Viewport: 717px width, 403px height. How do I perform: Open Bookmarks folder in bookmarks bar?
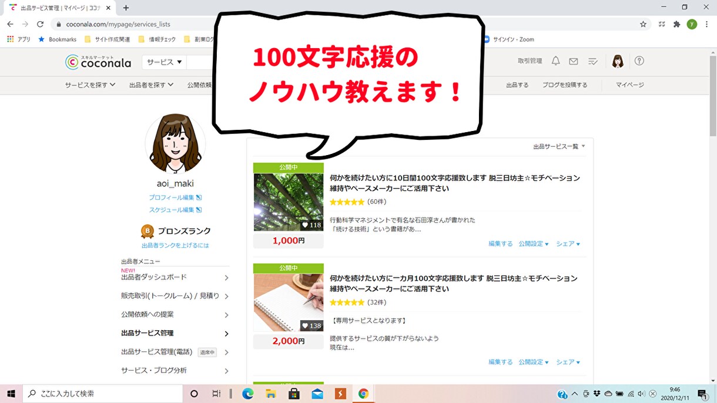click(x=57, y=39)
